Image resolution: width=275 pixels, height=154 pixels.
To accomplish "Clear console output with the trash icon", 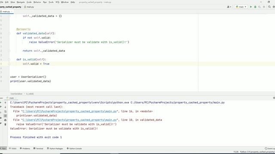I will [x=5, y=124].
